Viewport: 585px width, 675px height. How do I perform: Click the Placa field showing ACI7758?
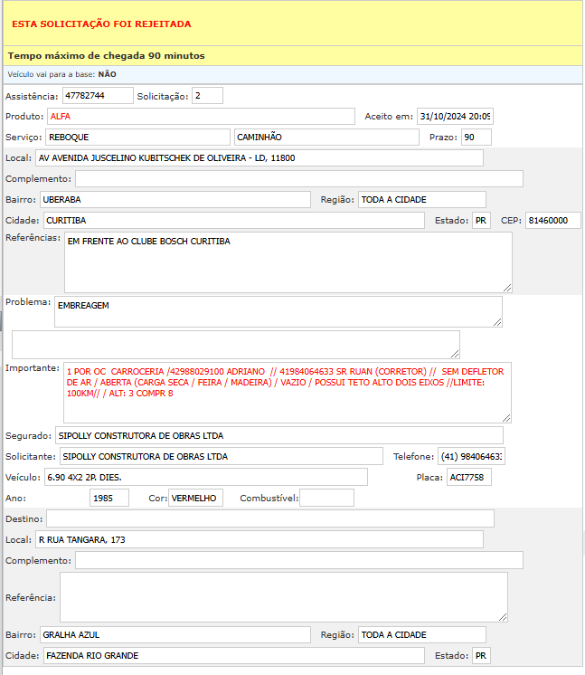coord(468,477)
